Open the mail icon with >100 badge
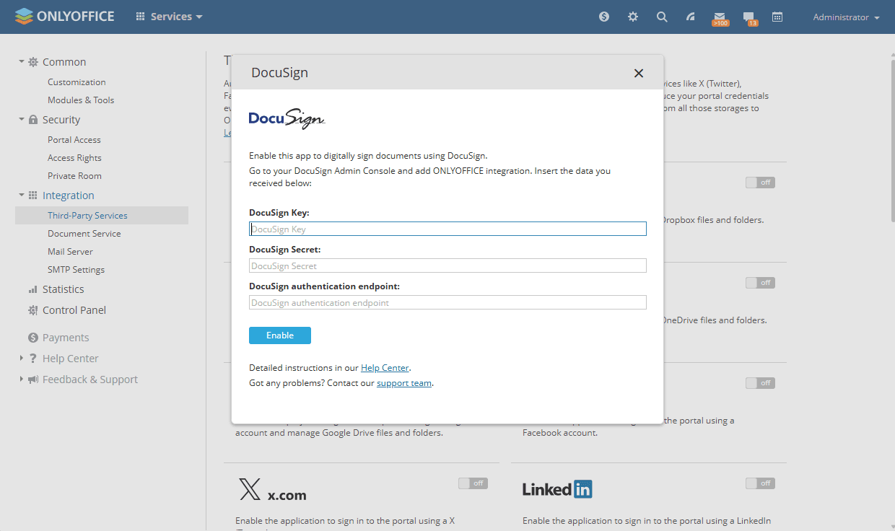The height and width of the screenshot is (531, 895). pyautogui.click(x=720, y=17)
